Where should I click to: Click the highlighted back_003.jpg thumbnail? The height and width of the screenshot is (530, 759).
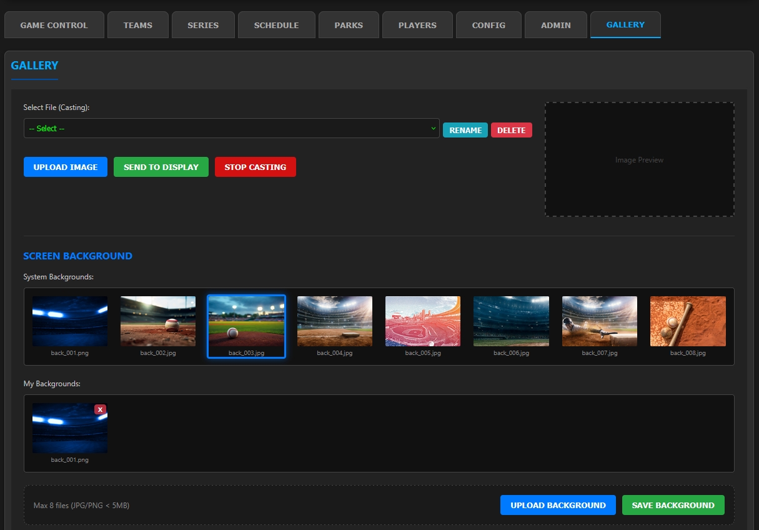[246, 321]
